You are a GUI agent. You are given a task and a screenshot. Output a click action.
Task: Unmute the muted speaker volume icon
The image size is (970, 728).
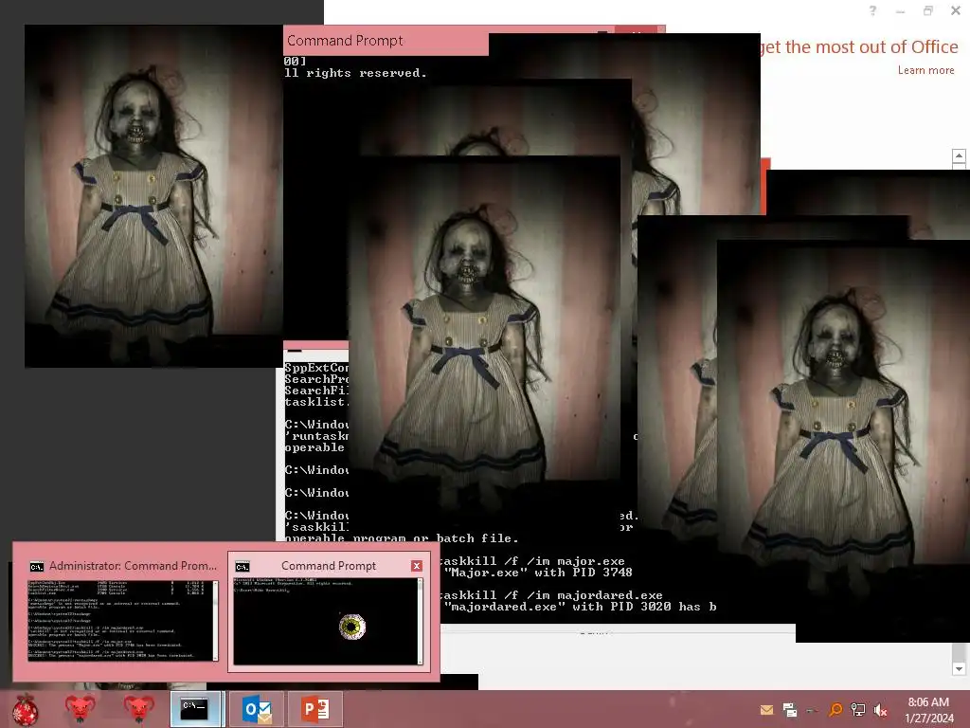(x=880, y=710)
